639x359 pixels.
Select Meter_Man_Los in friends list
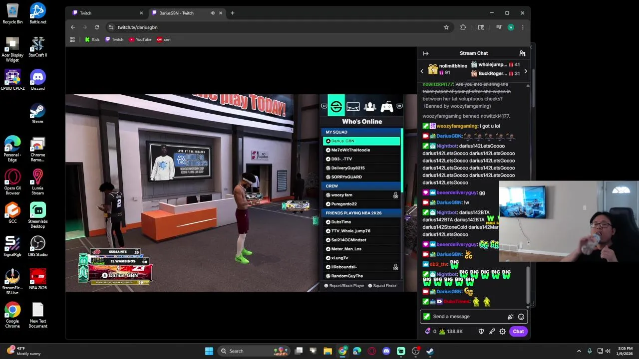(x=361, y=249)
